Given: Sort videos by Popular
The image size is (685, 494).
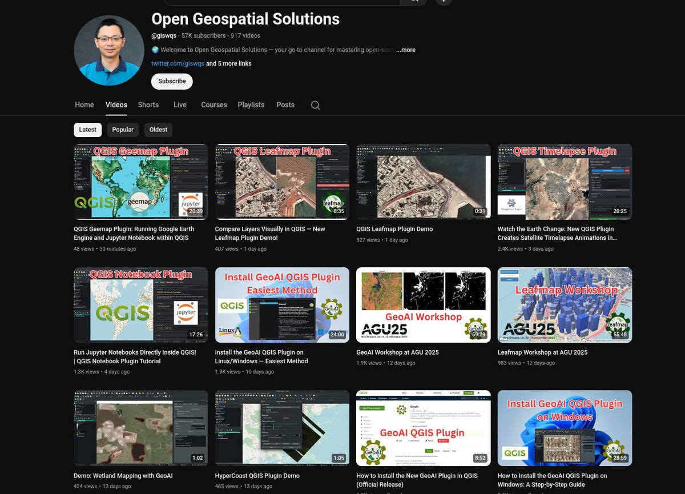Looking at the screenshot, I should click(x=123, y=130).
